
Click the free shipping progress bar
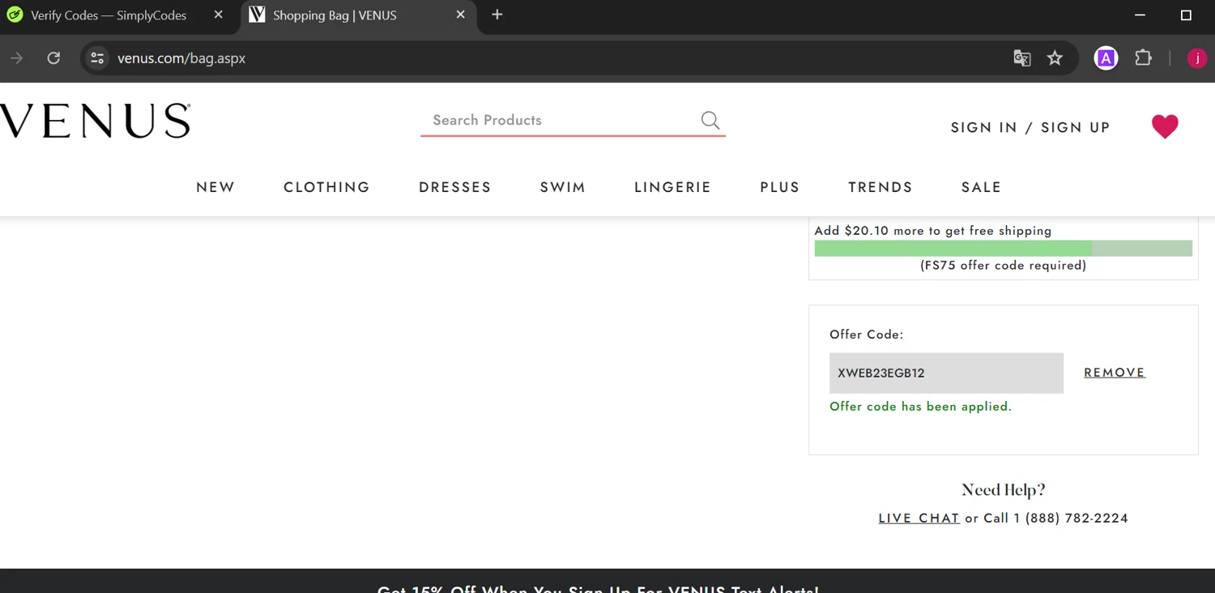(1004, 249)
